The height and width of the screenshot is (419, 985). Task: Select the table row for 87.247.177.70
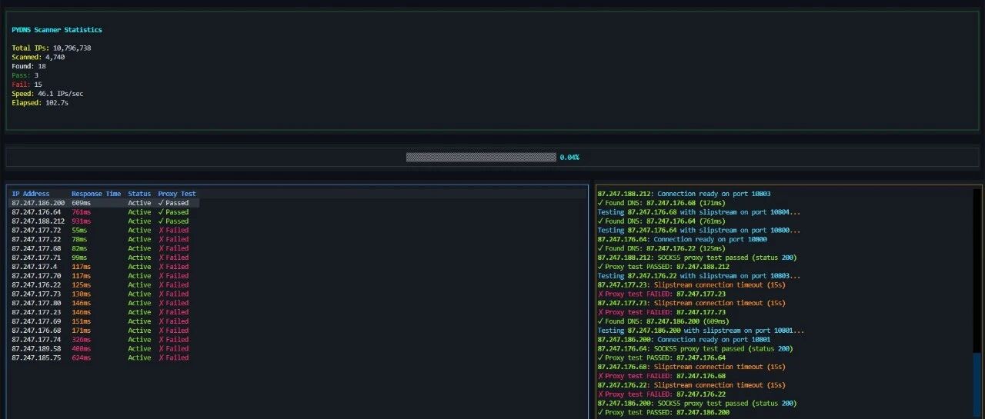point(104,276)
